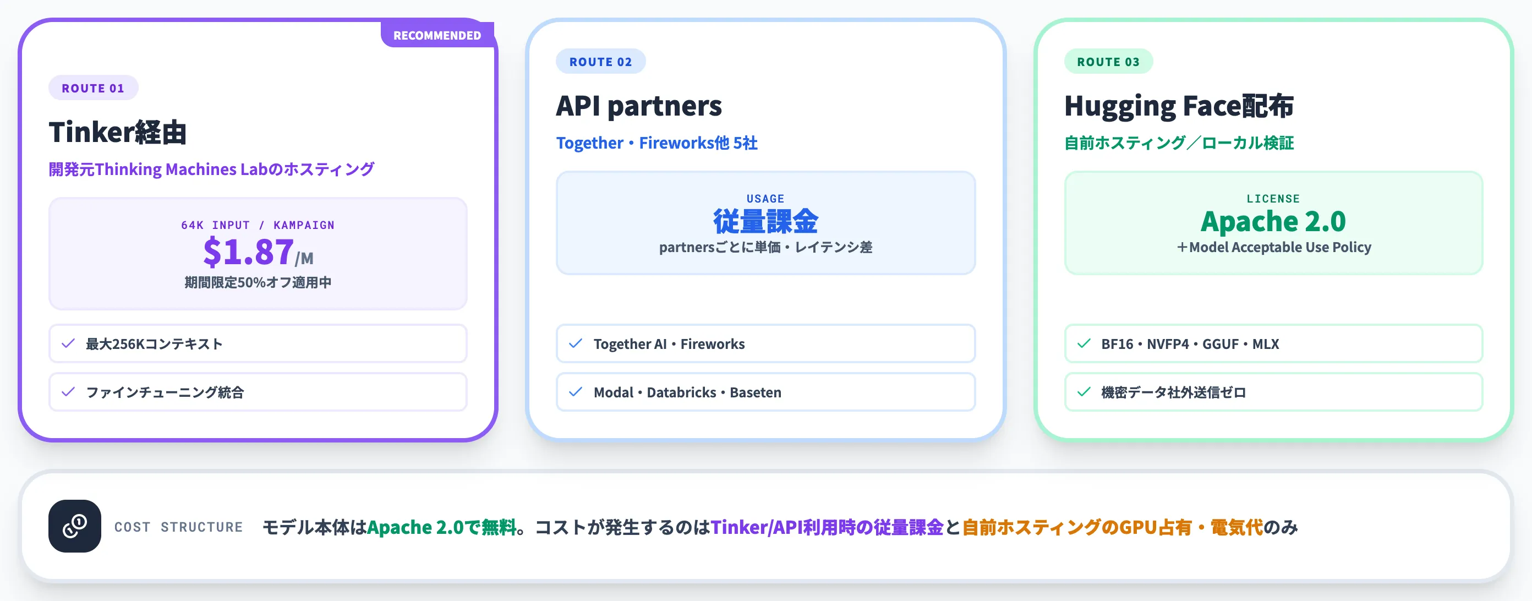
Task: Click checkmark beside Together AI・Fireworks
Action: (x=575, y=343)
